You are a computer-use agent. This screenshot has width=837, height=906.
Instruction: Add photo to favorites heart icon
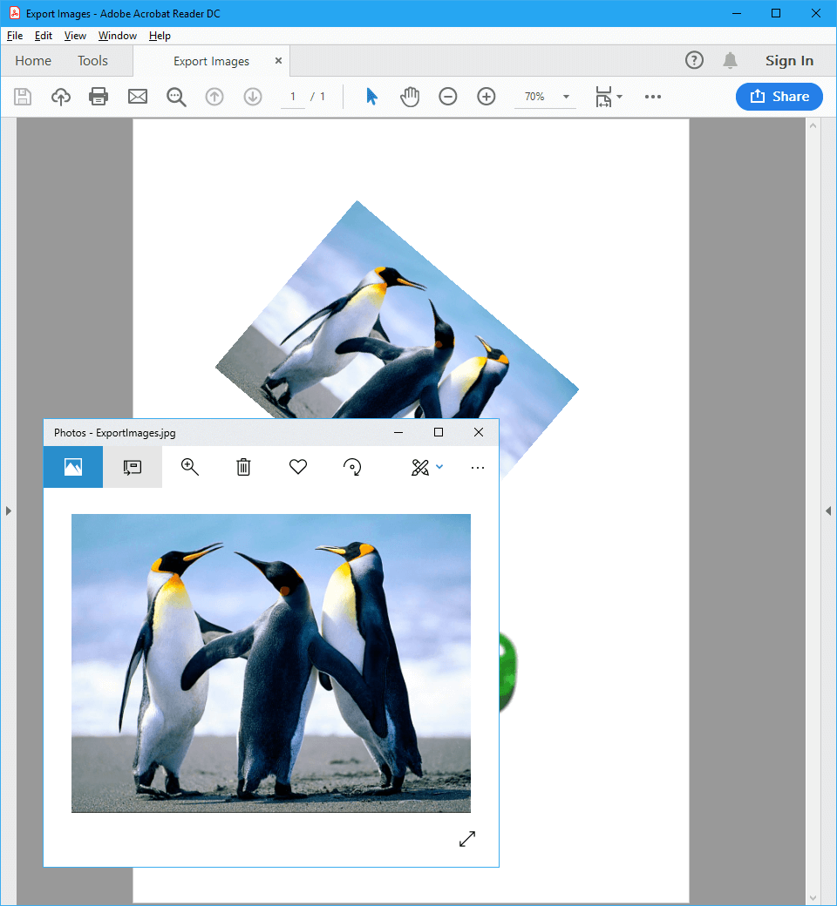click(x=298, y=468)
